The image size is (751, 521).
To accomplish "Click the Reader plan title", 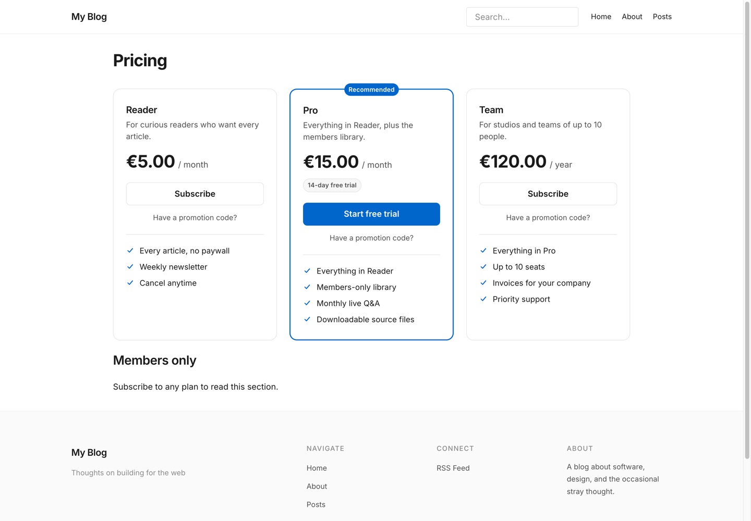I will [x=141, y=110].
